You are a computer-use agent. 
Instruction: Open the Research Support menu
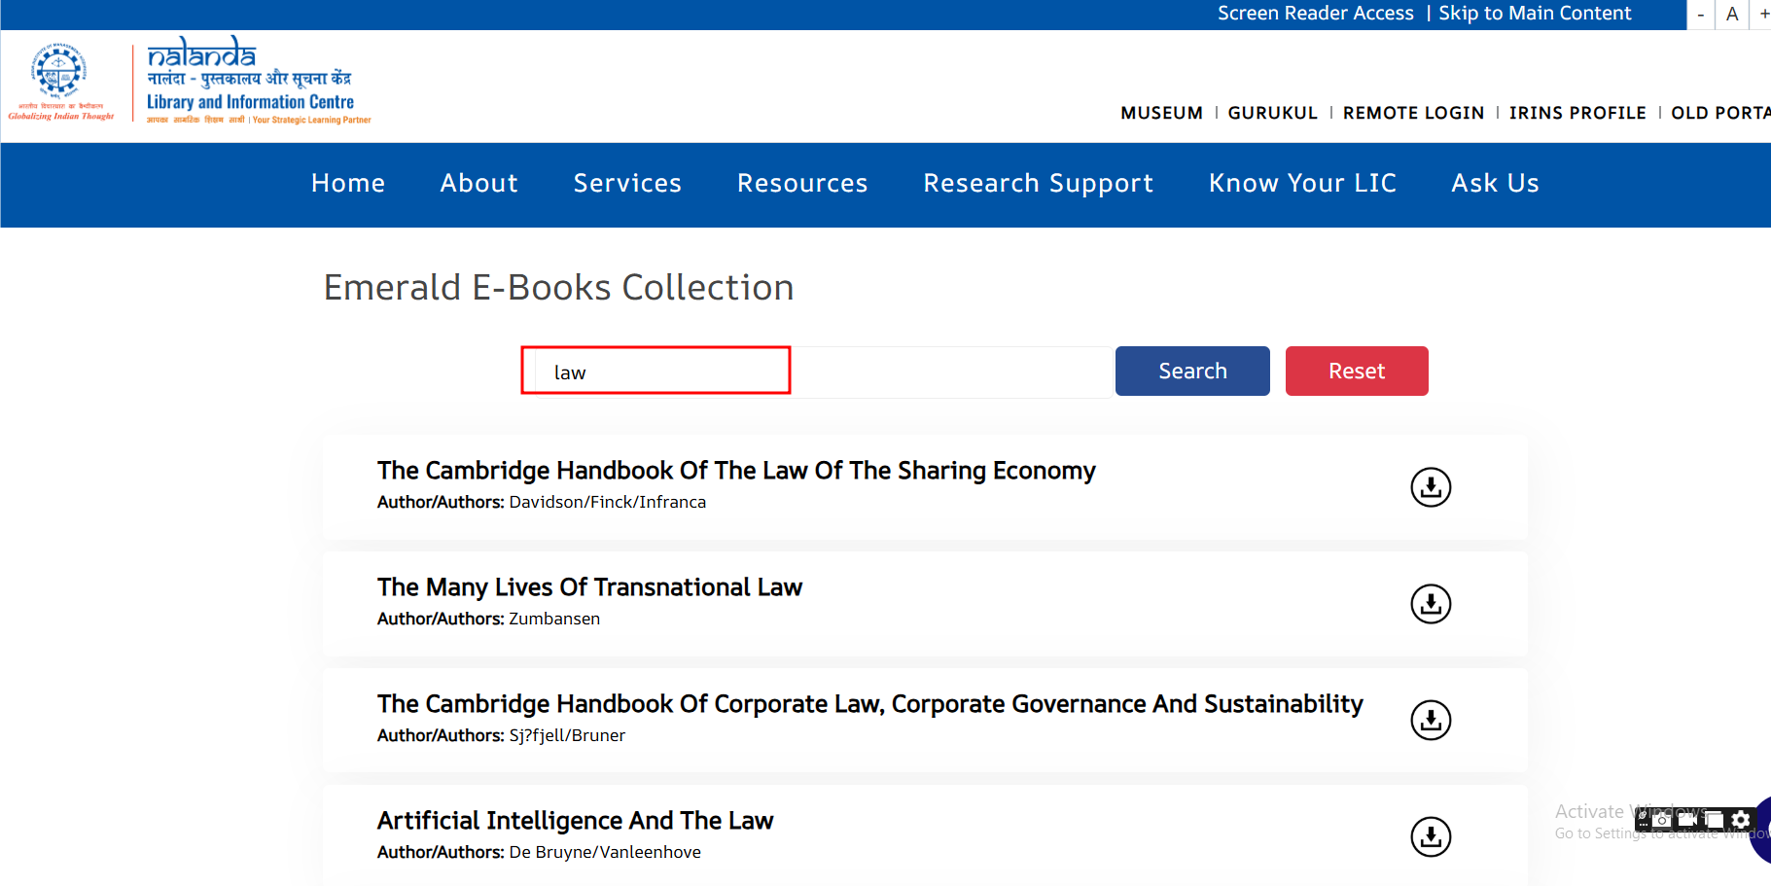[x=1038, y=184]
